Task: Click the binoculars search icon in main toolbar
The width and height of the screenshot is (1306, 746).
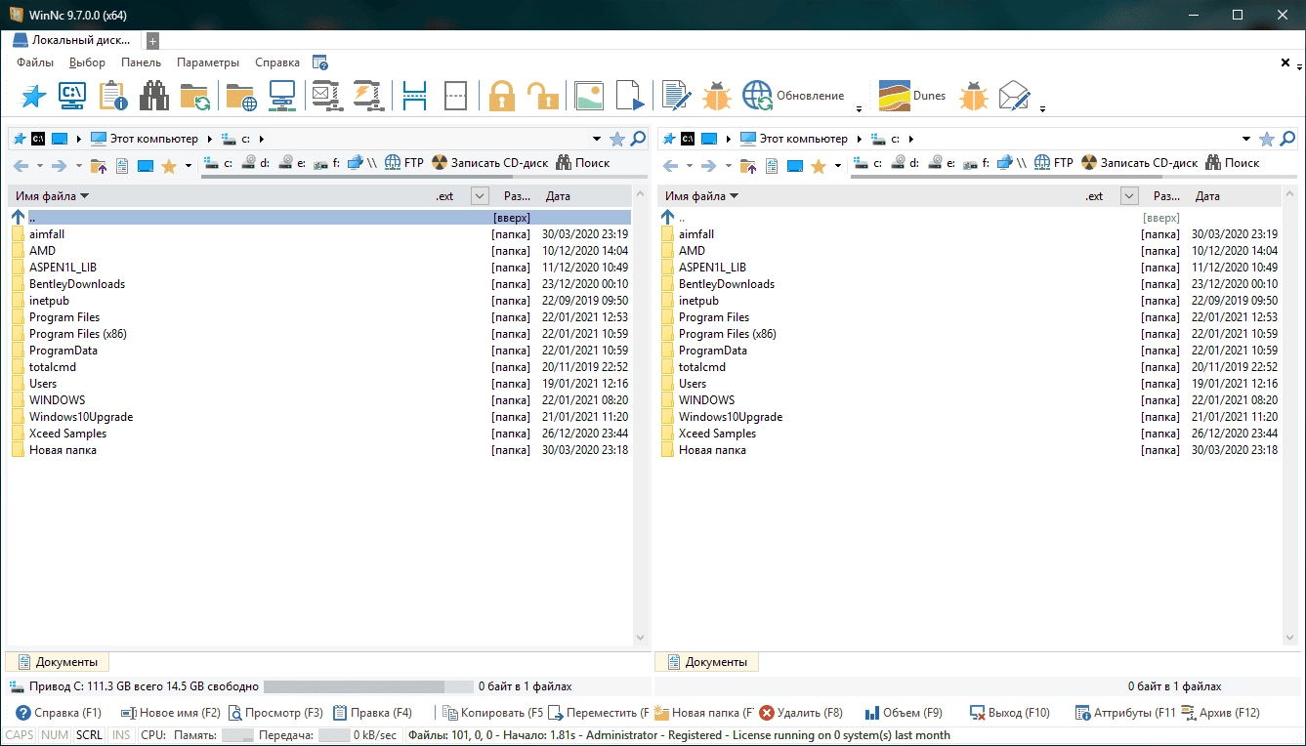Action: [154, 96]
